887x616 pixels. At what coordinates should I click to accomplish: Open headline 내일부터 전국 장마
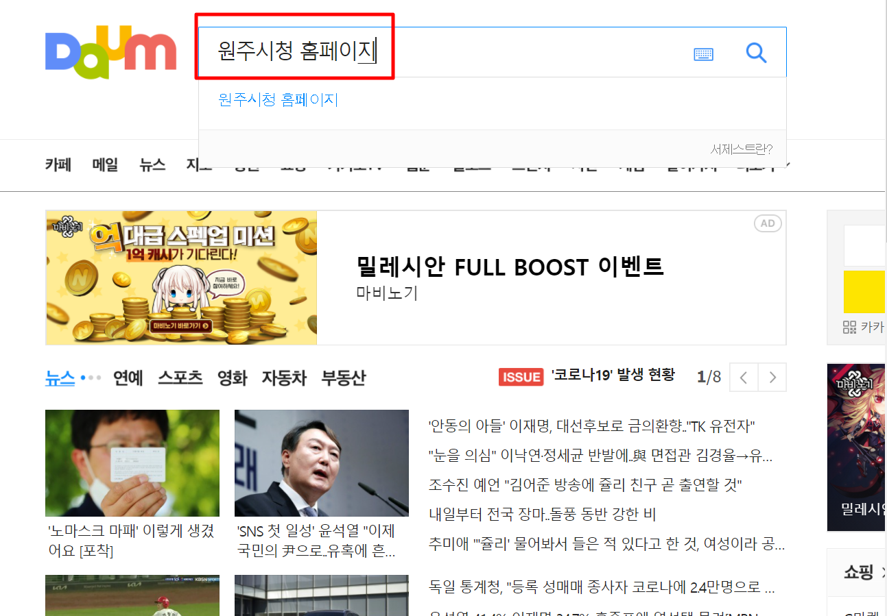[543, 515]
